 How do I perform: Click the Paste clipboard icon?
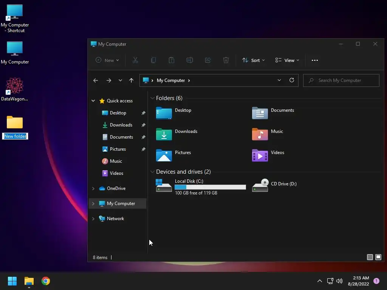[x=172, y=60]
